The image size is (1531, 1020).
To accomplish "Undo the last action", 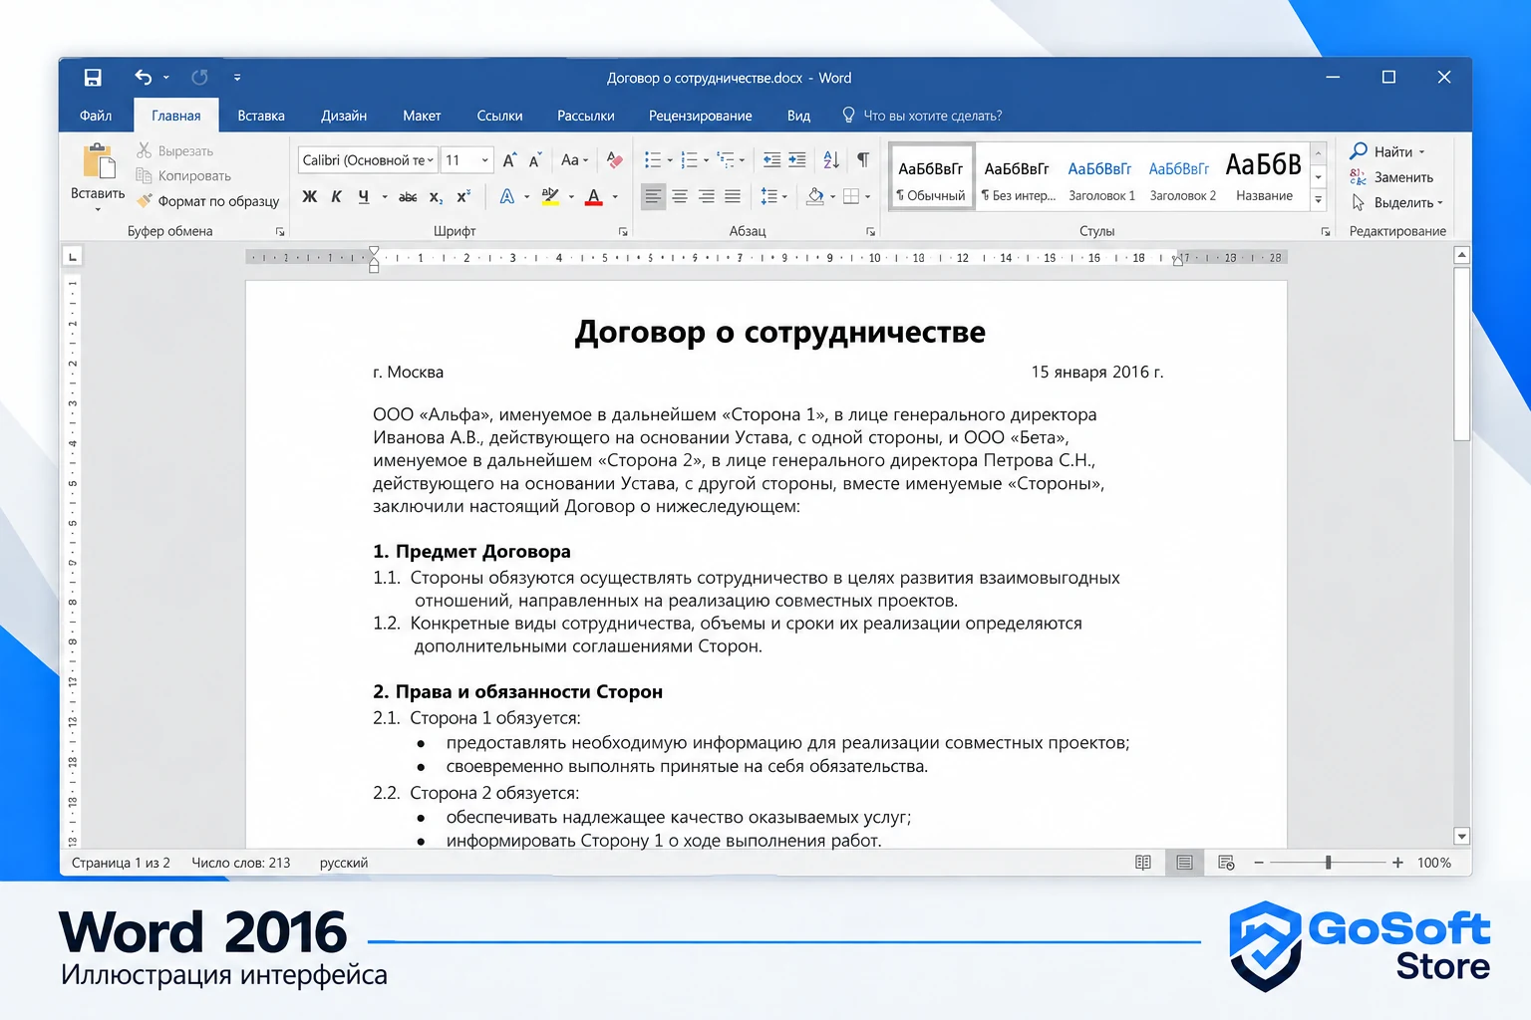I will (144, 78).
